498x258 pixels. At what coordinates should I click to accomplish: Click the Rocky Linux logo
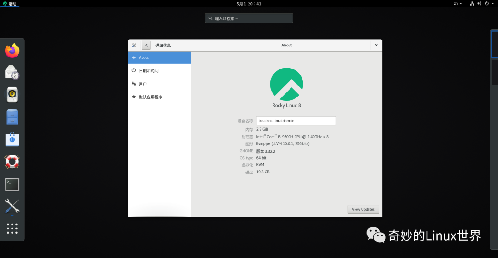click(x=286, y=84)
